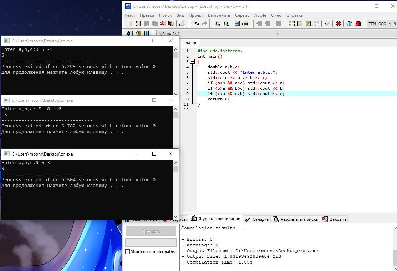Click the Print toolbar icon
The height and width of the screenshot is (271, 397).
tap(182, 24)
